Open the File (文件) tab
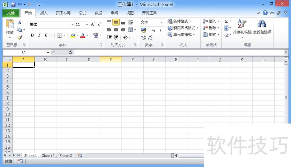 pos(11,13)
